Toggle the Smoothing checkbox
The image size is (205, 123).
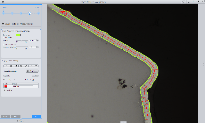pos(4,90)
